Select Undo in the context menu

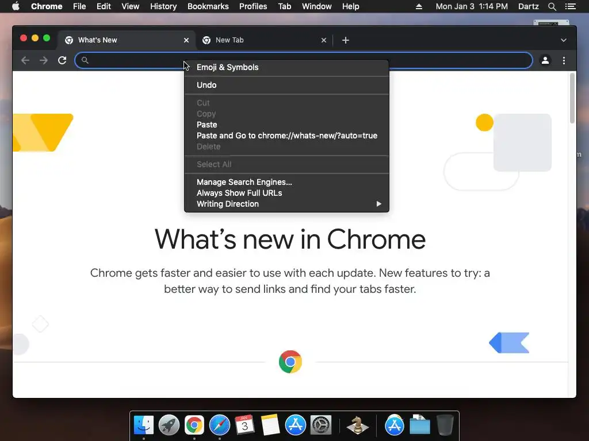[286, 85]
